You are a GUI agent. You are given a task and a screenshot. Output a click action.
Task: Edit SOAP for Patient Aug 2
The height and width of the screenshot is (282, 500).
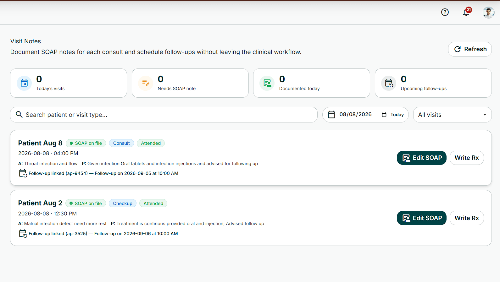tap(421, 218)
